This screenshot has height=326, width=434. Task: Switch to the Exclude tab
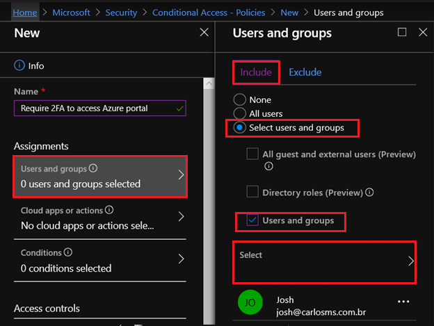(305, 72)
